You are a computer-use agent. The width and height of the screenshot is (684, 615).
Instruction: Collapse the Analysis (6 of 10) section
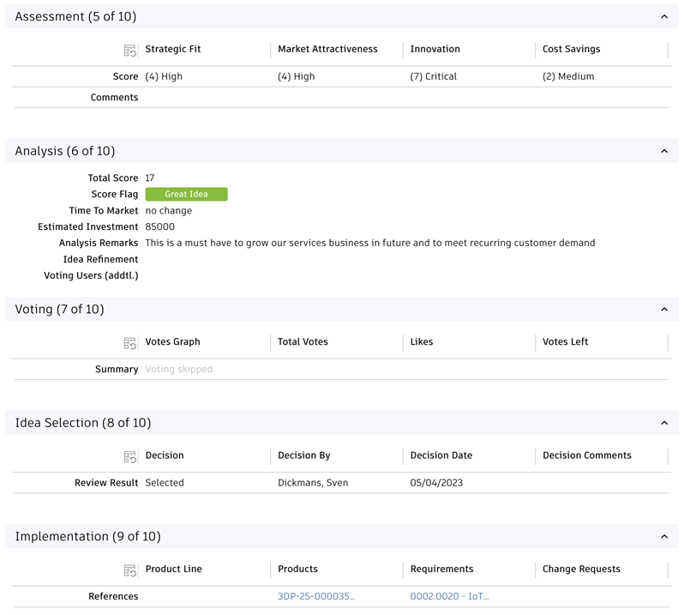[x=664, y=152]
